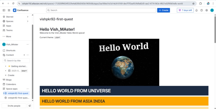Open Chrome three-dot menu
The image size is (216, 109).
click(x=213, y=3)
